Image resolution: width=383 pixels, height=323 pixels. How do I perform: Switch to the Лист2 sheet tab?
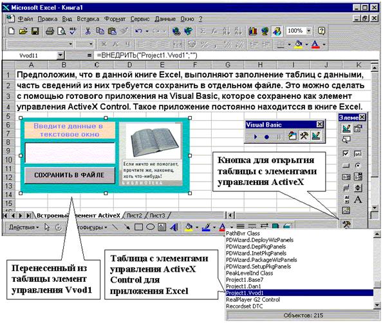click(x=135, y=215)
